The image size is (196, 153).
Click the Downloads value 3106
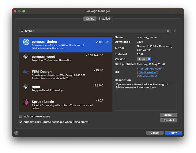[140, 42]
